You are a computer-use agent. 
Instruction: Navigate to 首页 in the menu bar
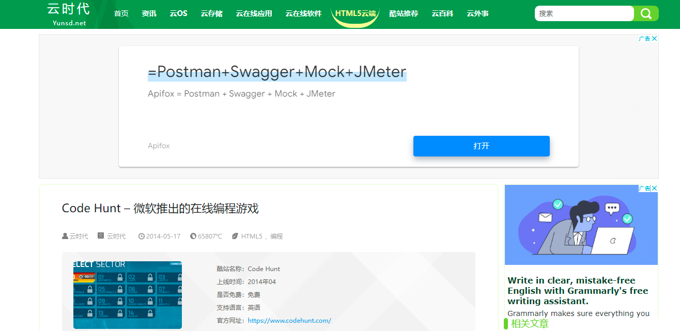click(121, 13)
